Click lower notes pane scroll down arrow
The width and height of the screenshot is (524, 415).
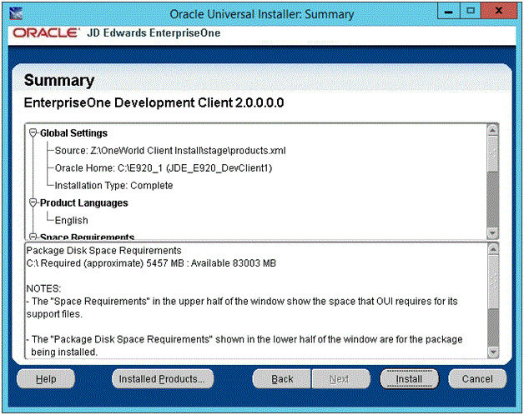[493, 352]
